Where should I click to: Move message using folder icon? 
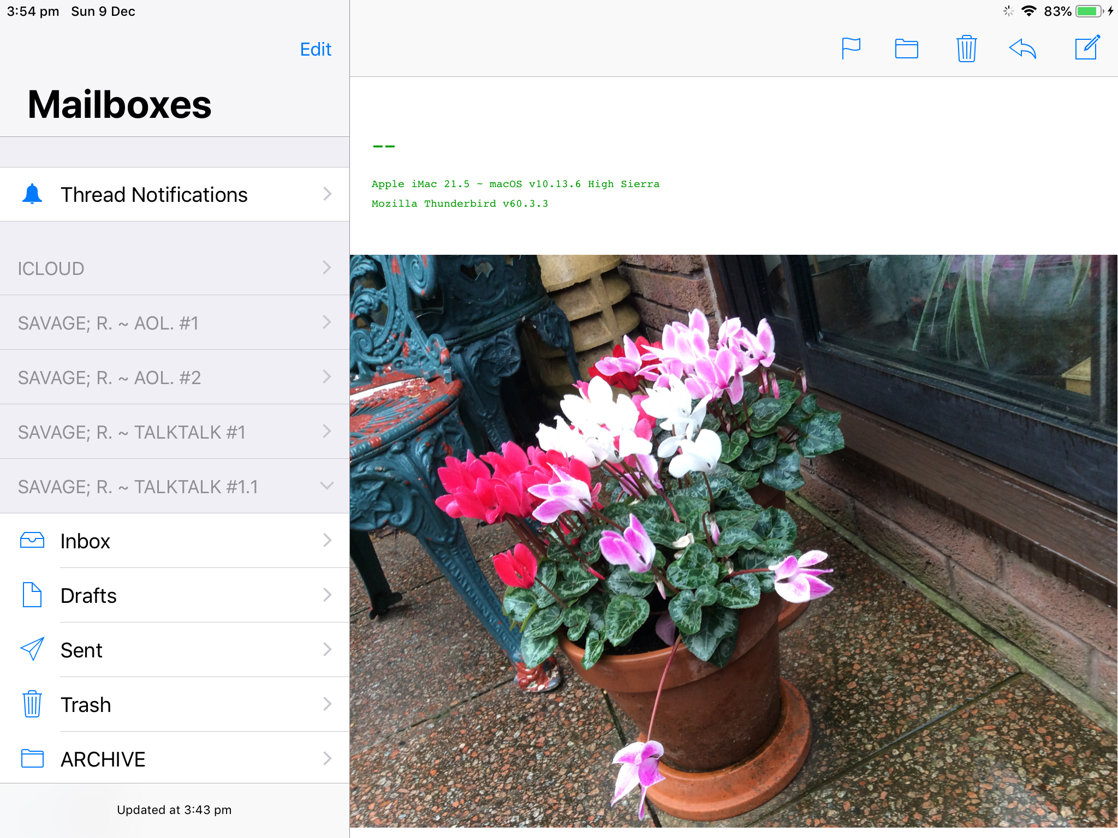906,49
